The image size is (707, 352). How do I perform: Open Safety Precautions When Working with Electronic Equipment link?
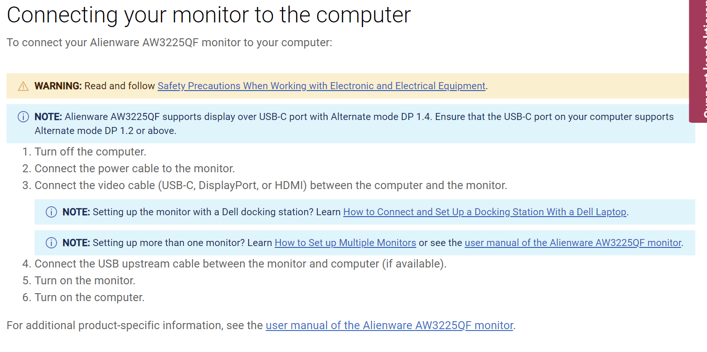(321, 86)
